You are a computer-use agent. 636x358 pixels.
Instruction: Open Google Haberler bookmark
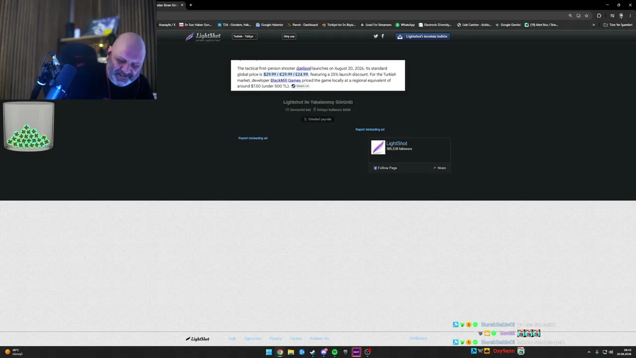(x=269, y=25)
